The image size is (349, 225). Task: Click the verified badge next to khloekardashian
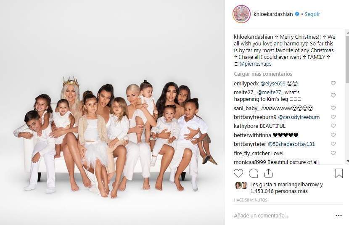[x=297, y=14]
